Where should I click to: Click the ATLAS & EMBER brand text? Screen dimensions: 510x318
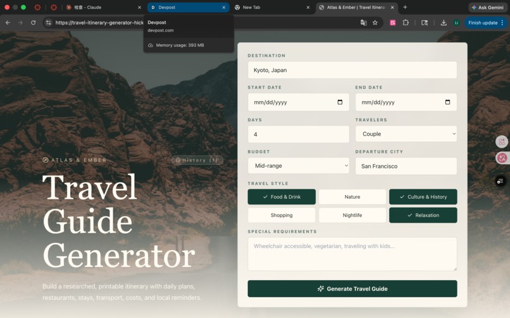click(78, 160)
